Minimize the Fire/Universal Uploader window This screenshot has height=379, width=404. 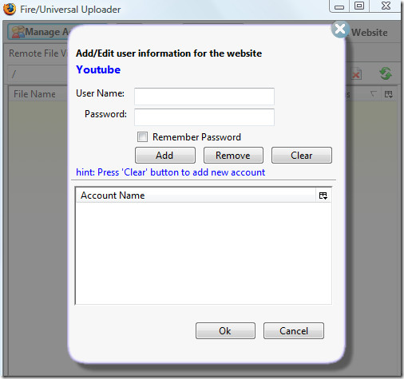[339, 6]
